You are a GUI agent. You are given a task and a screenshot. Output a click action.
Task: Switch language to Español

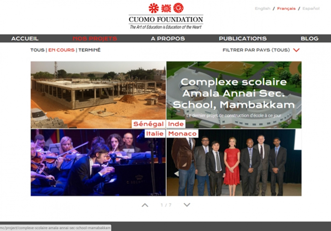pos(311,9)
